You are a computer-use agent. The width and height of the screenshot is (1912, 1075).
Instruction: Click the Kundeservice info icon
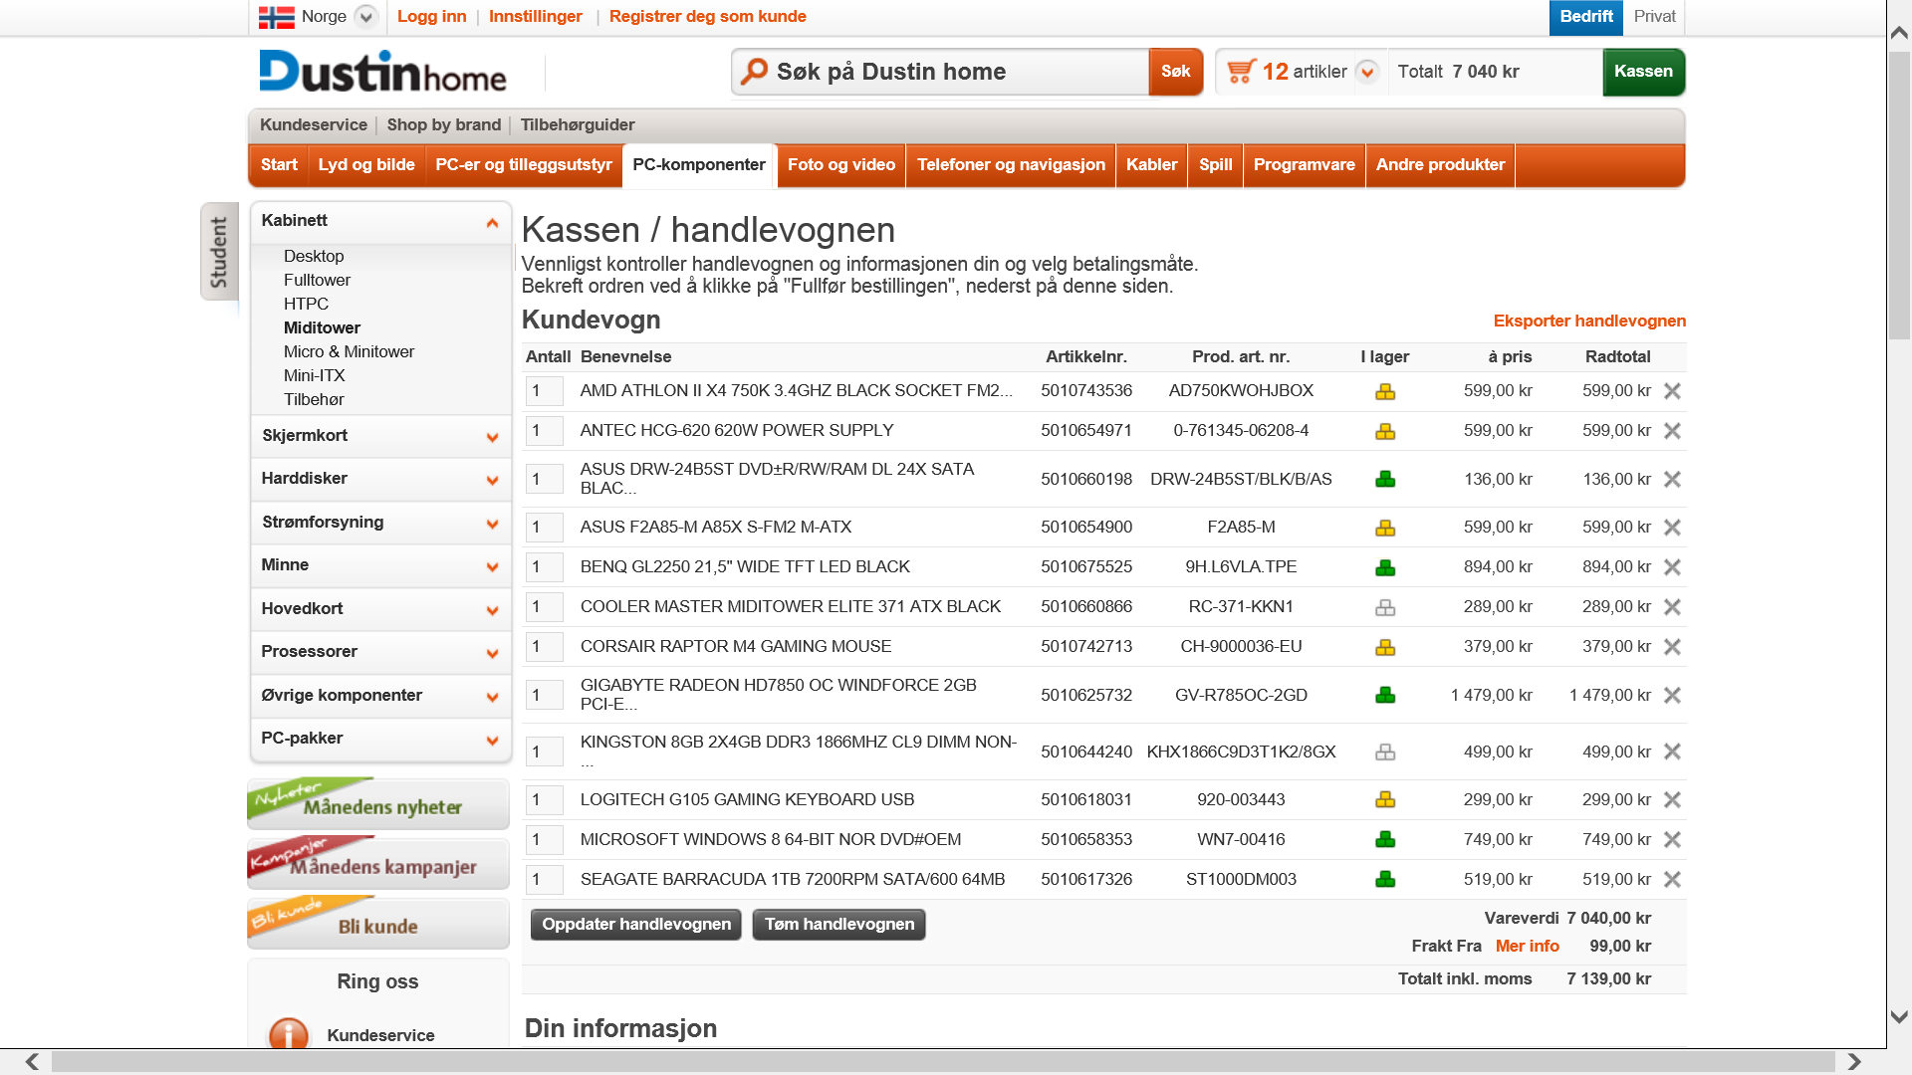(289, 1034)
